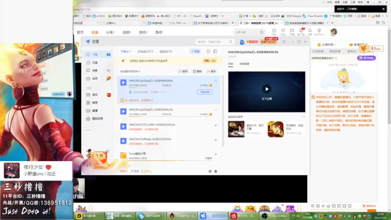Click the Xunlei search magnifier icon
Image resolution: width=391 pixels, height=220 pixels.
231,42
